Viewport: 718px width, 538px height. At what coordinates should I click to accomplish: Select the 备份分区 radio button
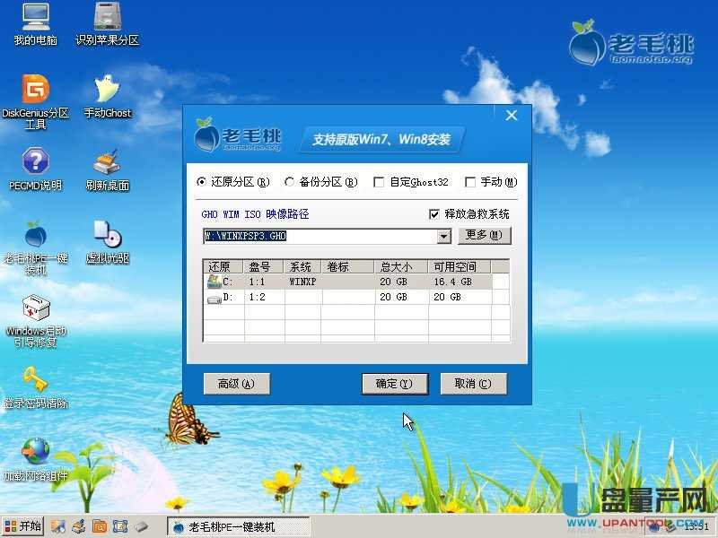pos(289,181)
